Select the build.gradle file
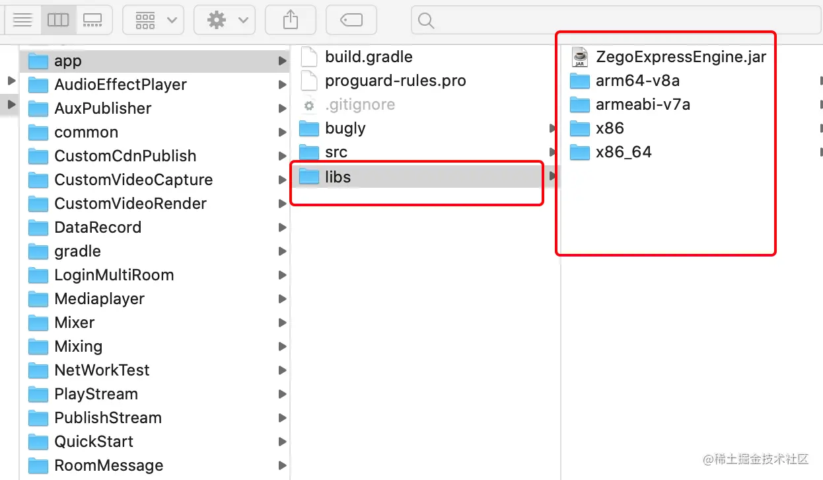The height and width of the screenshot is (480, 823). click(426, 57)
